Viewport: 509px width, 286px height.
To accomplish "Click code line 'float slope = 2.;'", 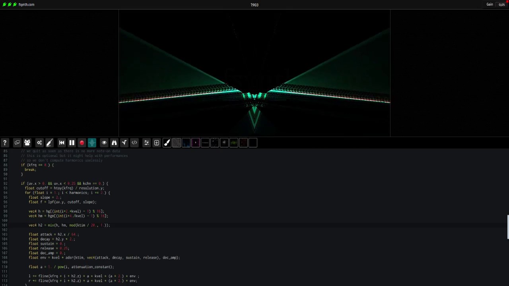I will [x=45, y=197].
